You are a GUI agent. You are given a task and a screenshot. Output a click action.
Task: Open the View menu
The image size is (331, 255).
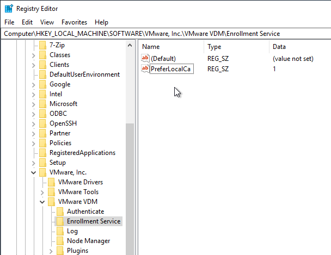click(x=47, y=22)
